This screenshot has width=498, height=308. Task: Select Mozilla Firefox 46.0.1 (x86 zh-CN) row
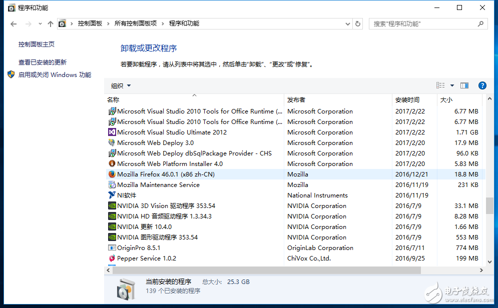pos(295,174)
